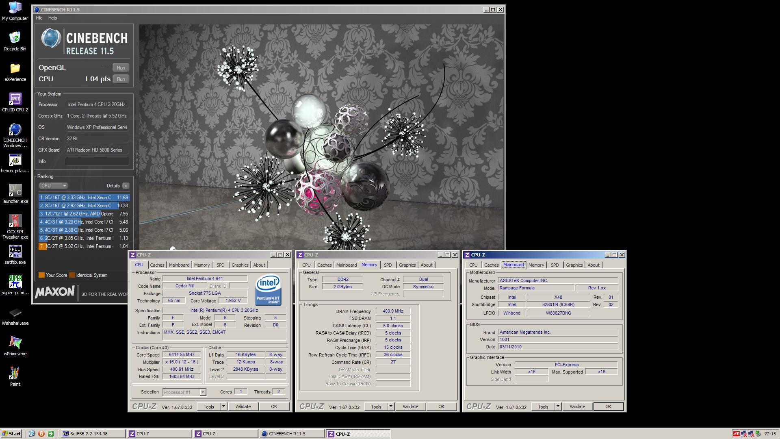Switch to Graphics tab in Mainboard-tab CPU-Z window

point(574,265)
